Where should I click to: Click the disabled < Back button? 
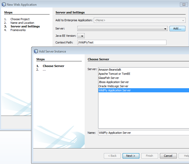tap(112, 156)
